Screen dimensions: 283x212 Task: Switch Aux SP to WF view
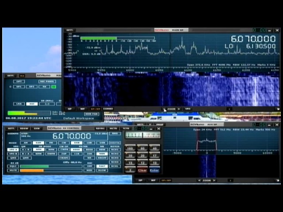[x=153, y=180]
